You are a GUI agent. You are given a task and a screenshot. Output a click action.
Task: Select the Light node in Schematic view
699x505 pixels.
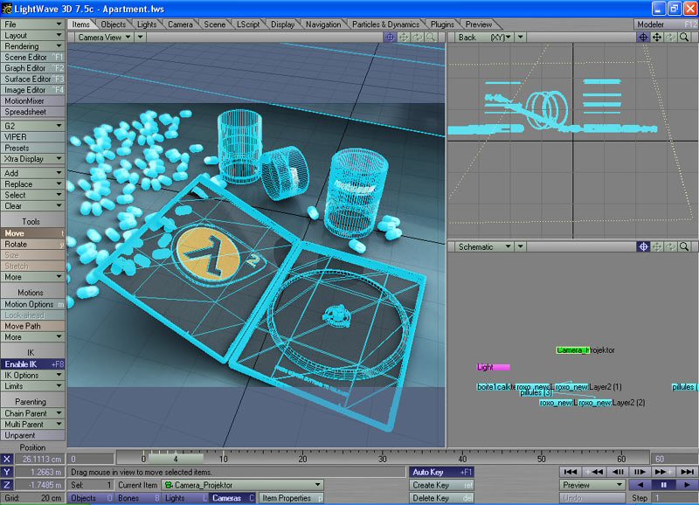493,367
